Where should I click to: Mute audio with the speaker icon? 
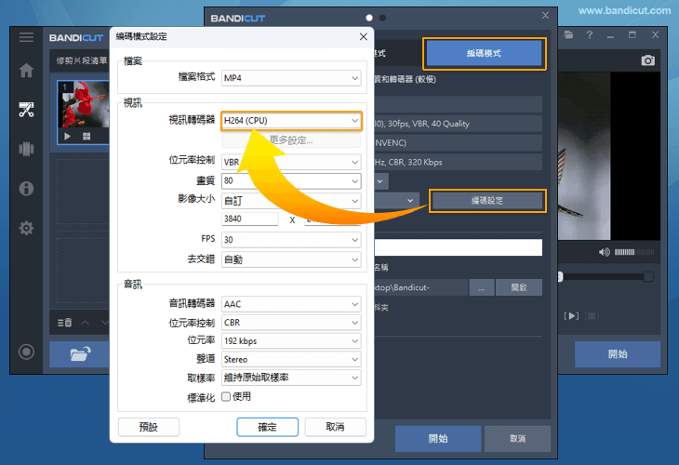click(x=604, y=252)
